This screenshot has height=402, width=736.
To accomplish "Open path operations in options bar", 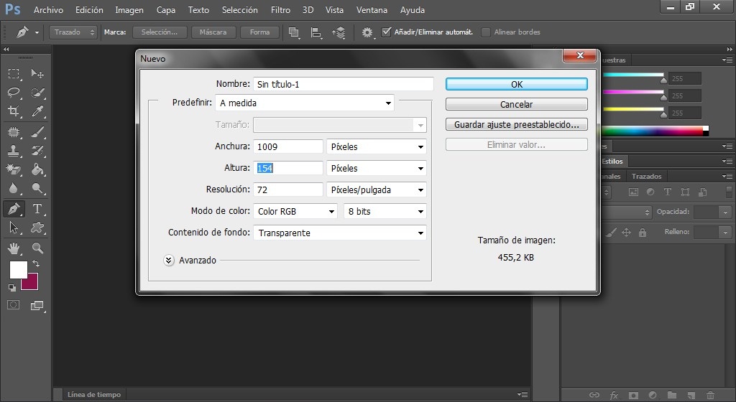I will (x=294, y=32).
